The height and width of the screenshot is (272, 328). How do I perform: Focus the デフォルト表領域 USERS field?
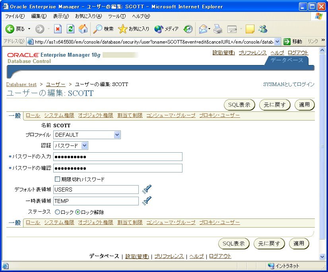pyautogui.click(x=96, y=190)
